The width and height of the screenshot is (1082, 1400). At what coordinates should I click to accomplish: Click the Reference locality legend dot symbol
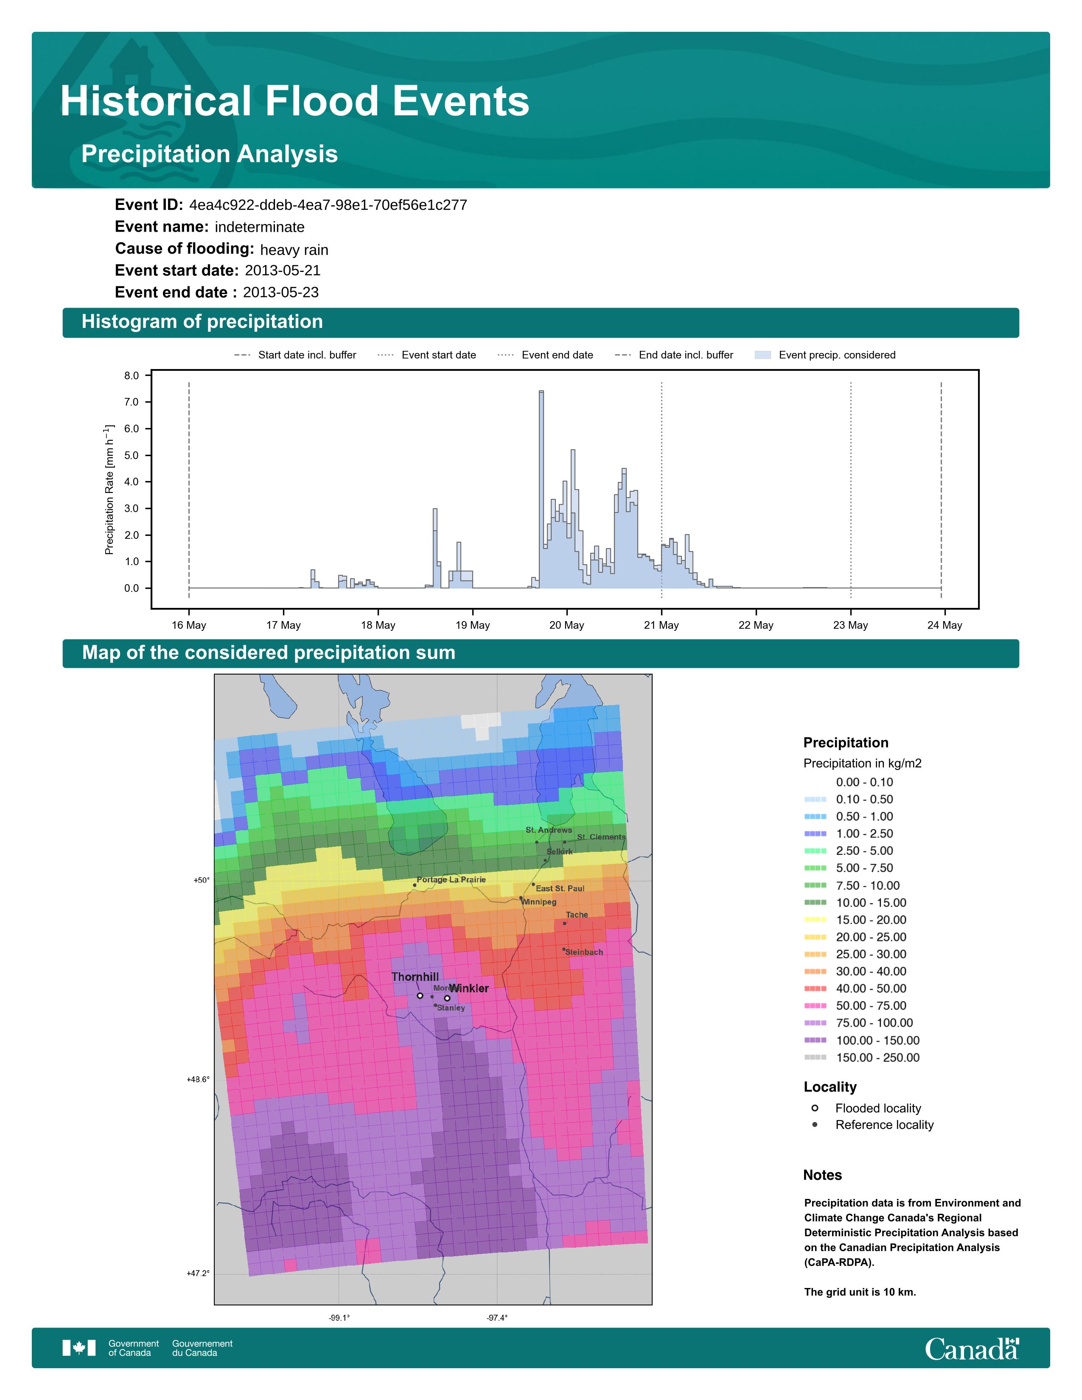point(815,1124)
